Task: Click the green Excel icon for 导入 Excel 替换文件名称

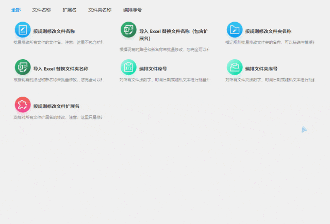Action: point(128,30)
